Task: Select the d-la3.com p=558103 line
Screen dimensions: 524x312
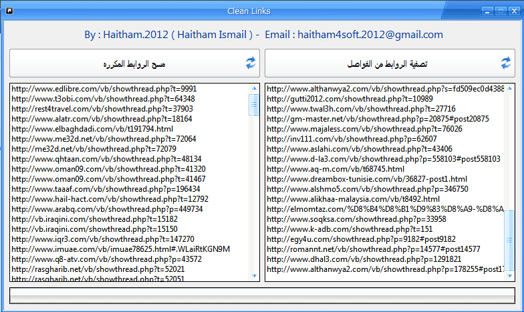Action: [x=384, y=159]
